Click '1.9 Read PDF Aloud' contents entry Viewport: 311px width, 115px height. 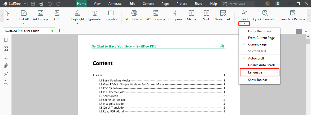pos(162,112)
